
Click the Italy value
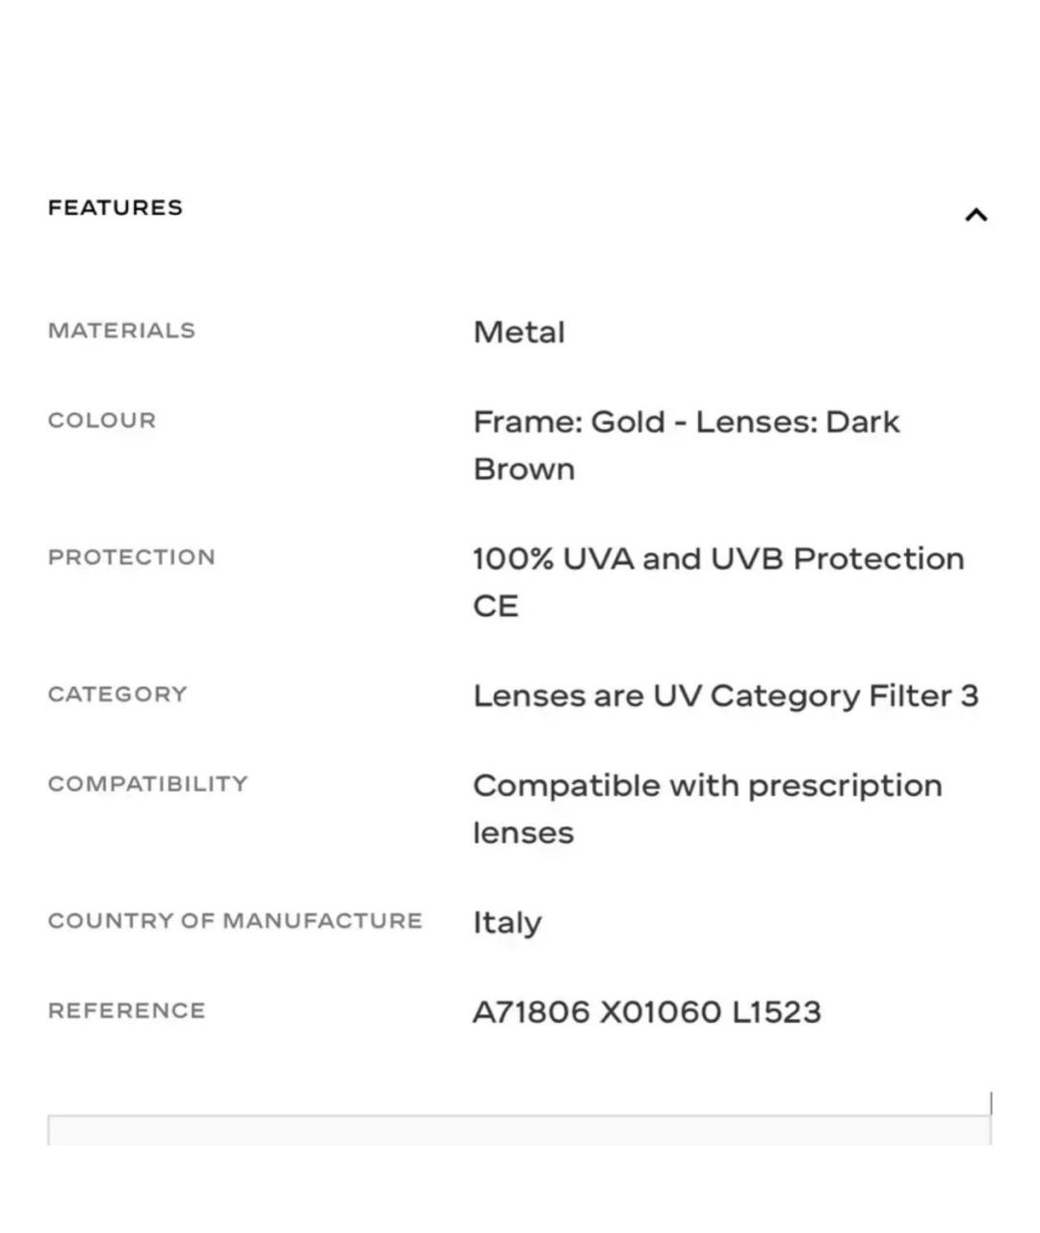point(507,923)
